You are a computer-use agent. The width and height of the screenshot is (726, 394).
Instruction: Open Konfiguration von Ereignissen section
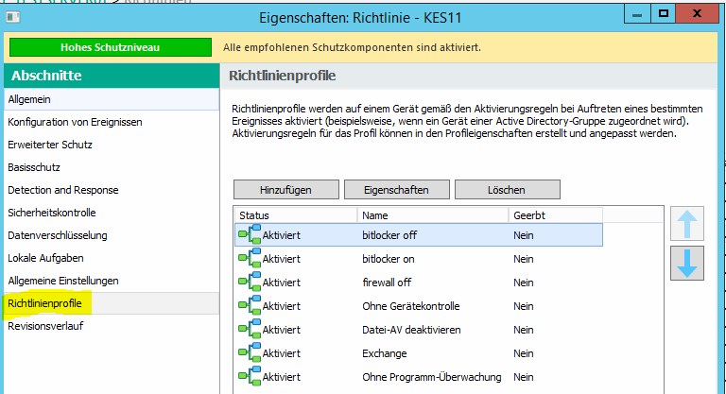(112, 122)
